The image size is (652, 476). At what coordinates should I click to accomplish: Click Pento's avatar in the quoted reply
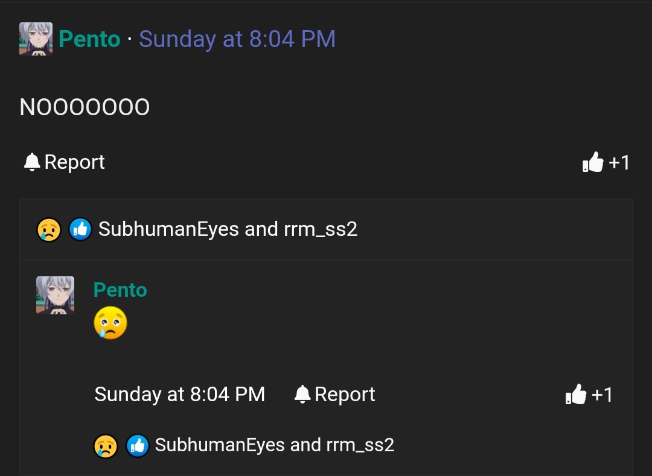55,295
